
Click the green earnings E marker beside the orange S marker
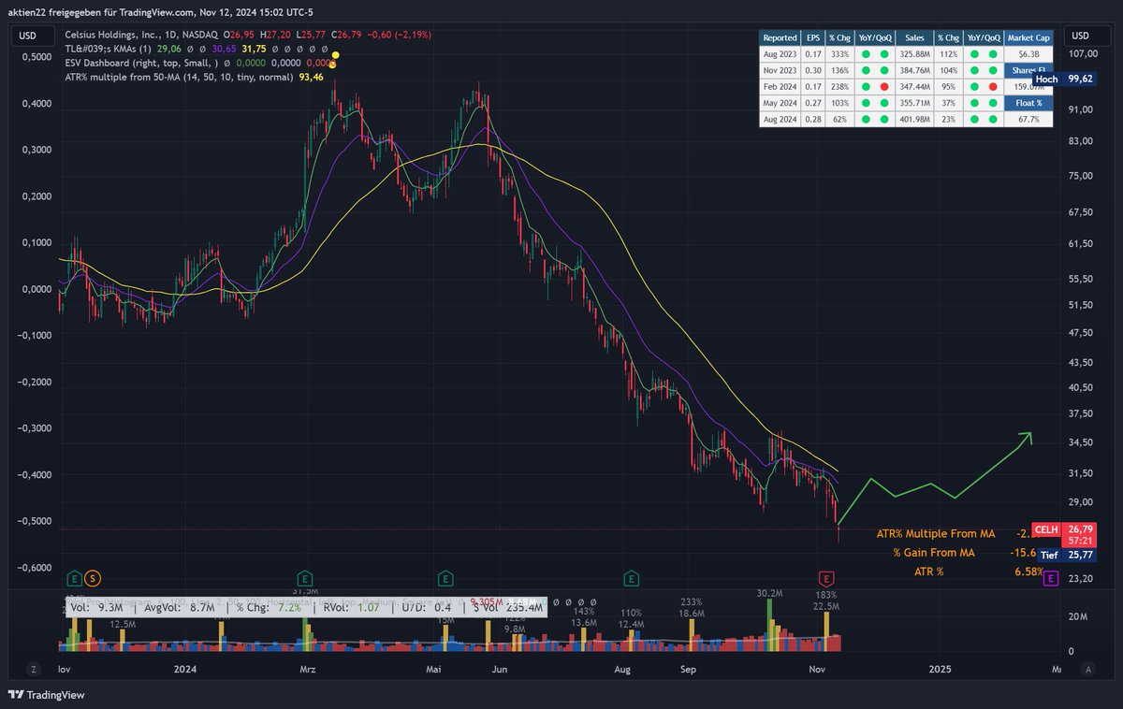pos(74,578)
